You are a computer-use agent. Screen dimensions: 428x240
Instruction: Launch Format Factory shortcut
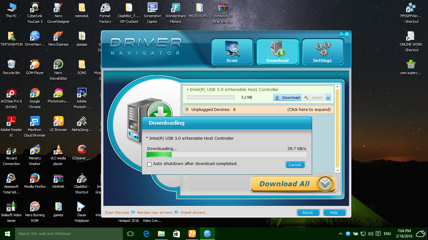coord(105,13)
